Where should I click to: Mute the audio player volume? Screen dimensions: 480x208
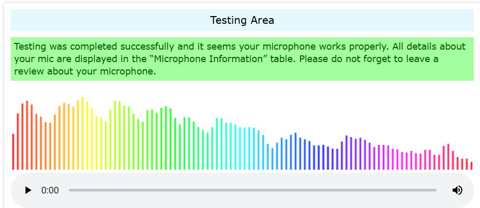point(457,190)
